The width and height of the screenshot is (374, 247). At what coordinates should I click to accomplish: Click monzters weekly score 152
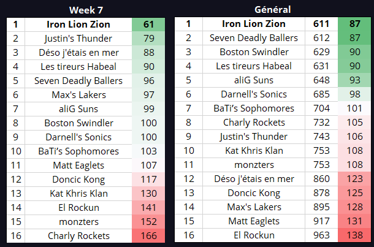(x=148, y=222)
